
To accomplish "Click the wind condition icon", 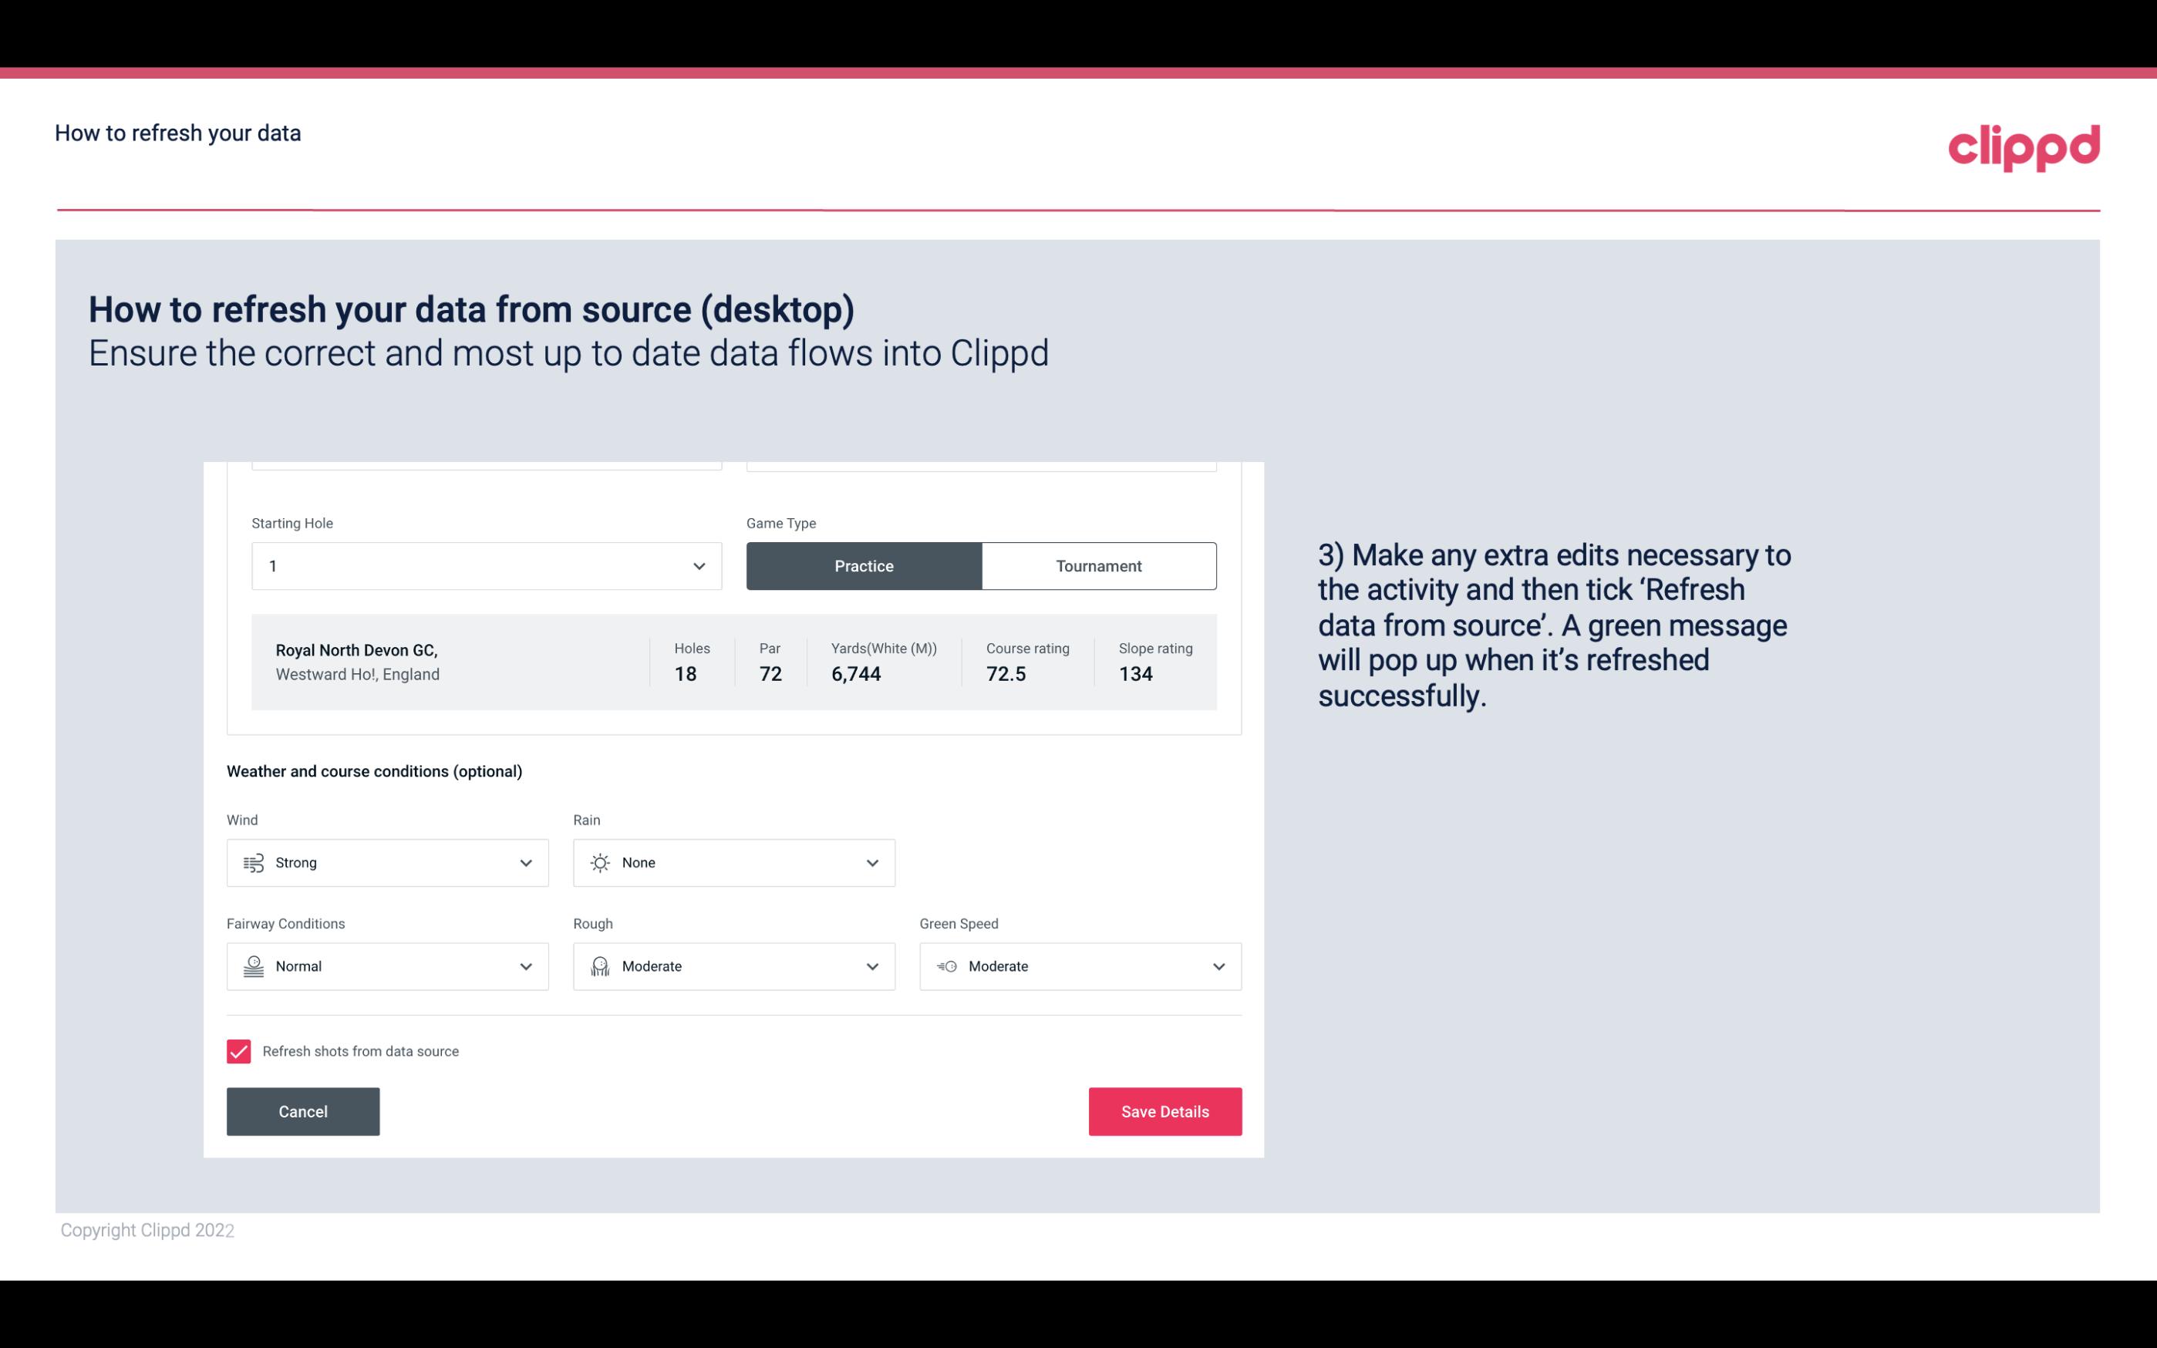I will click(x=253, y=862).
